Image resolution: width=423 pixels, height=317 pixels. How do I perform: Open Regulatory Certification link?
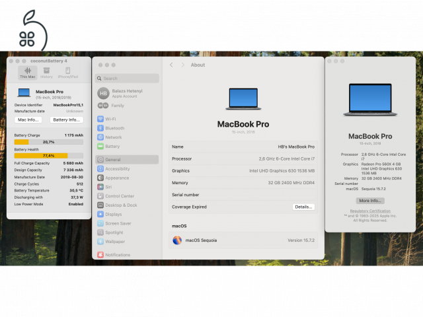pyautogui.click(x=370, y=211)
